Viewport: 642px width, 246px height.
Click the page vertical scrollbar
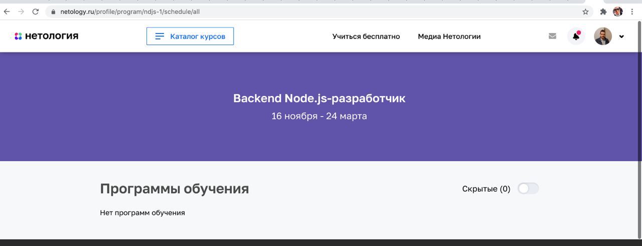tap(639, 130)
